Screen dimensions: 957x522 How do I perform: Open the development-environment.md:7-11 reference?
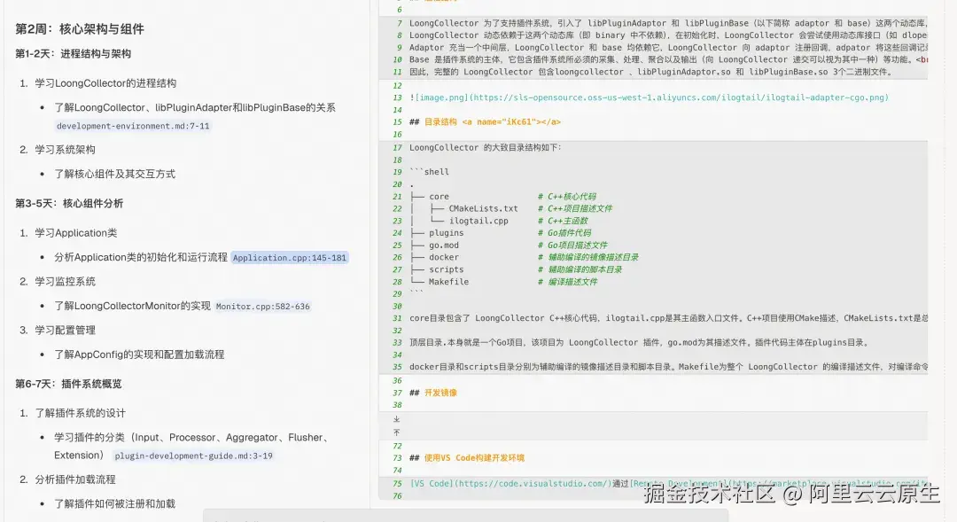pos(133,126)
